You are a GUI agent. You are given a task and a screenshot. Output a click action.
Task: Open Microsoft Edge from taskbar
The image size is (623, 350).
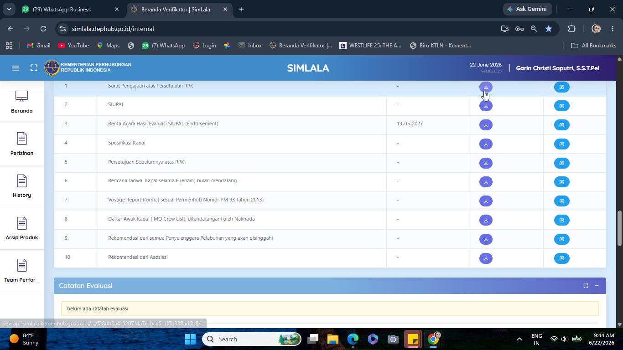353,339
